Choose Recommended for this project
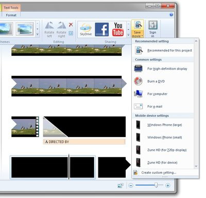The width and height of the screenshot is (206, 198). tap(163, 50)
